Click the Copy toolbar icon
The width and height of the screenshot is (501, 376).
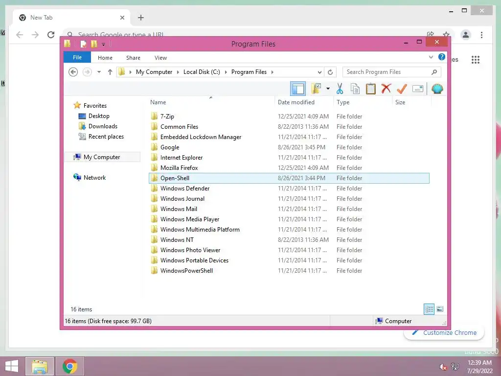355,89
